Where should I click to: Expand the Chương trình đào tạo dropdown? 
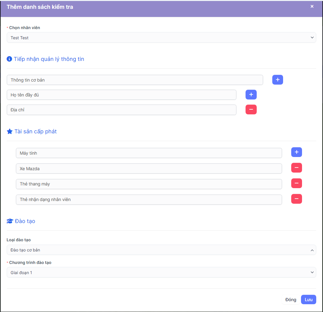tap(161, 272)
